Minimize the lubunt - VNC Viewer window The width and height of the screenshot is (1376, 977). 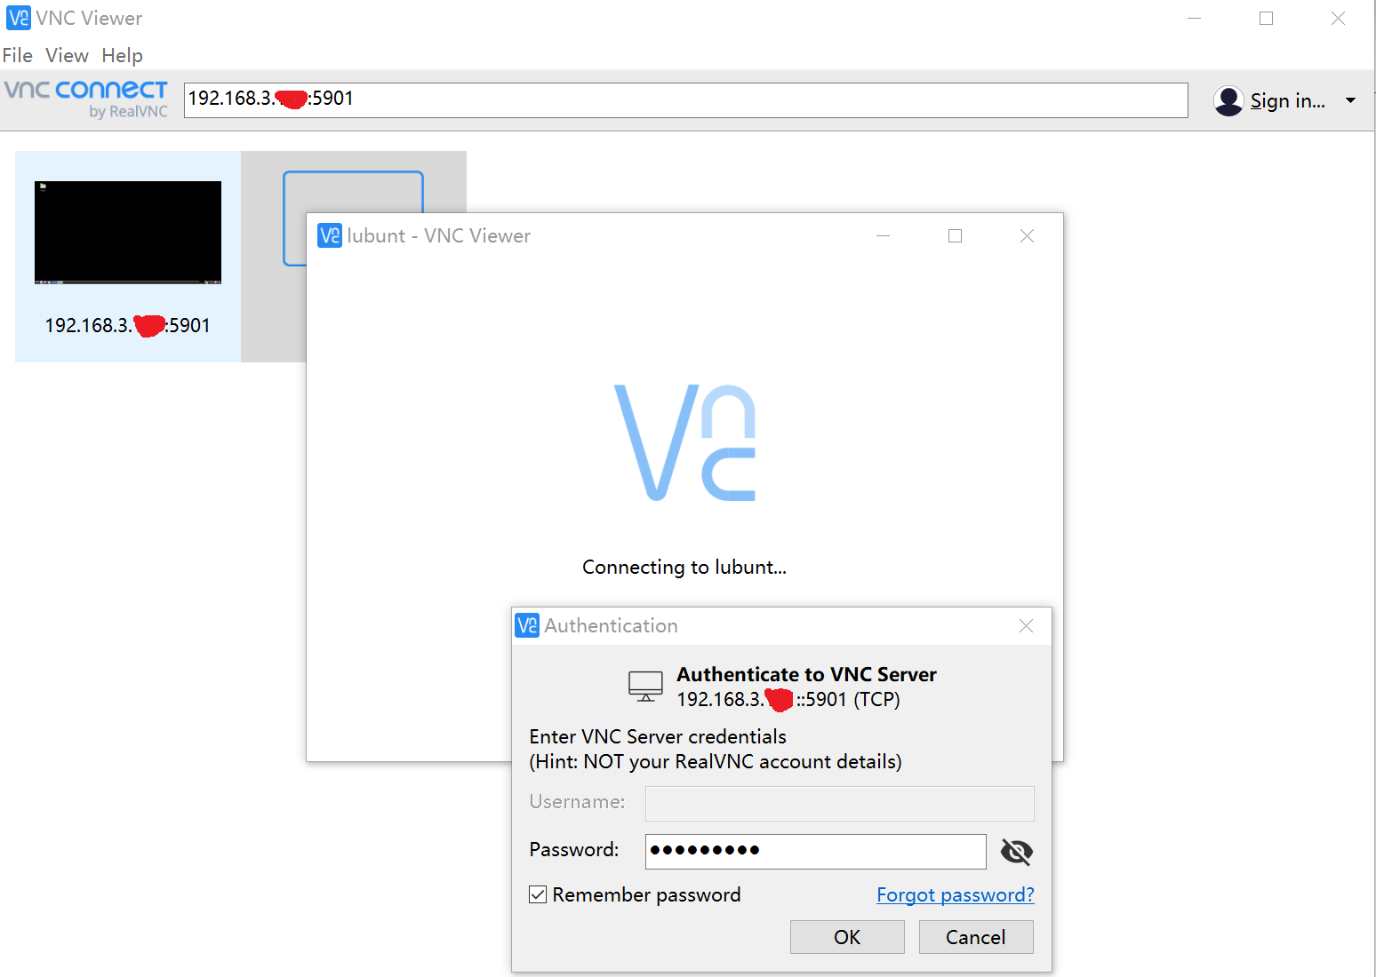pyautogui.click(x=883, y=235)
